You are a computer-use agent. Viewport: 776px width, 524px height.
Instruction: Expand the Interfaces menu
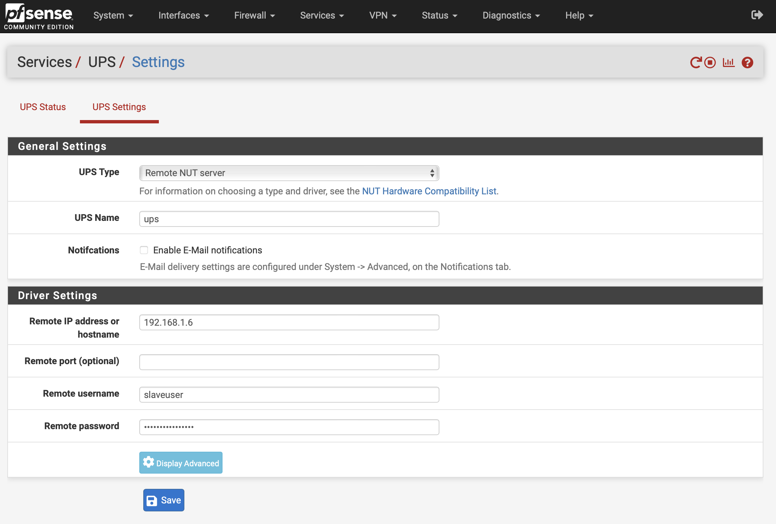click(x=183, y=15)
